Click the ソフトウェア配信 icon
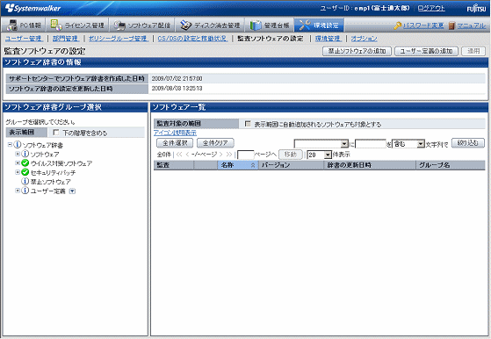The height and width of the screenshot is (339, 491). tap(119, 25)
